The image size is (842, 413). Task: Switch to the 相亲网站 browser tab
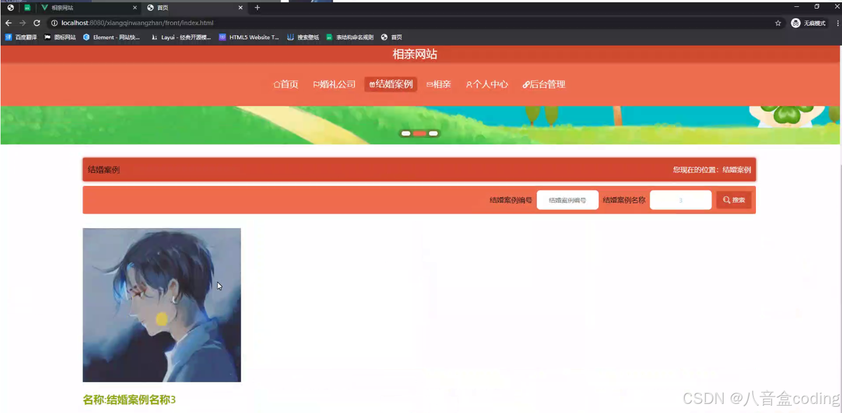coord(88,8)
